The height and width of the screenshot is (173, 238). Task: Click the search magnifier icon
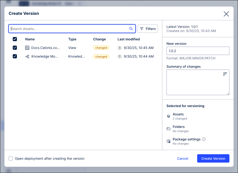pos(131,29)
